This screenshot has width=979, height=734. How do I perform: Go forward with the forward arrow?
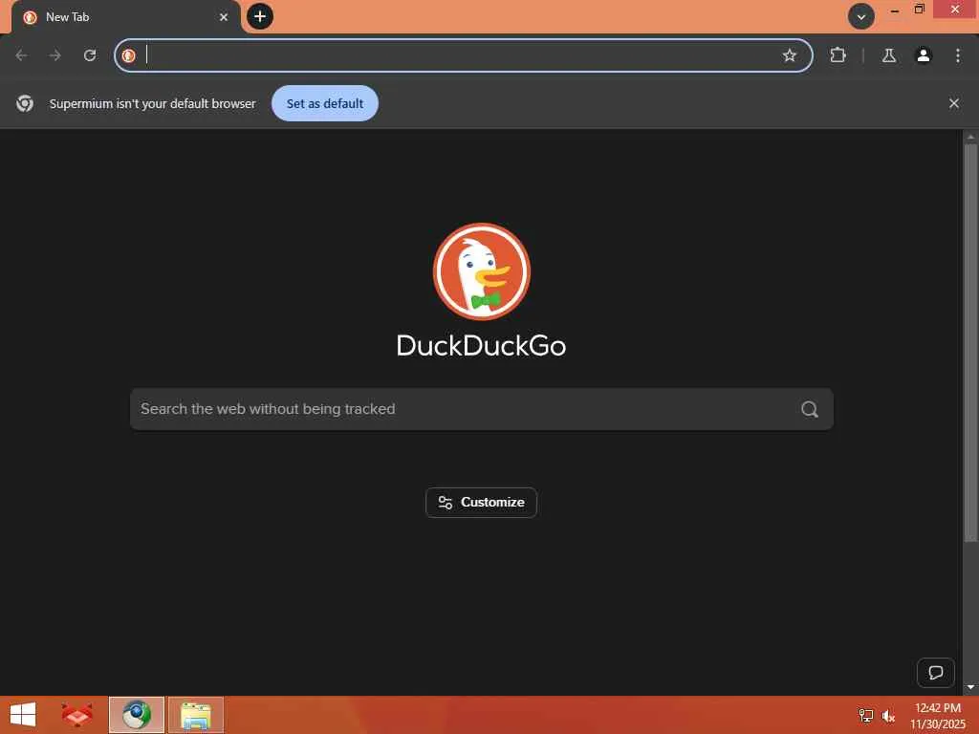55,55
